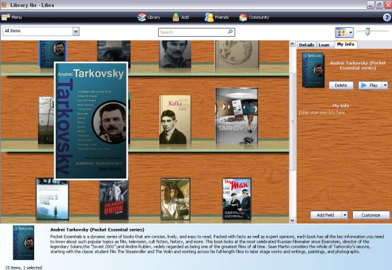
Task: Adjust the cover size slider handle
Action: point(367,32)
